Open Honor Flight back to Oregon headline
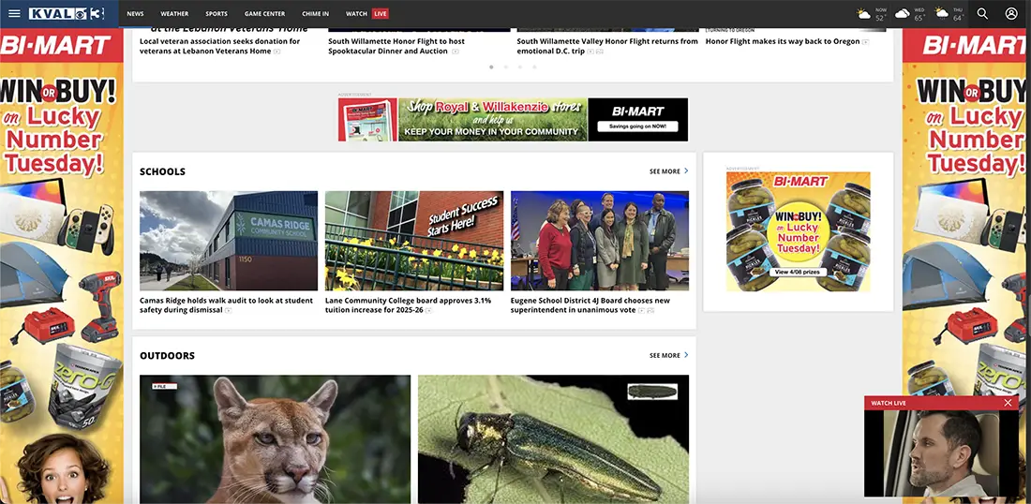1031x504 pixels. point(783,41)
